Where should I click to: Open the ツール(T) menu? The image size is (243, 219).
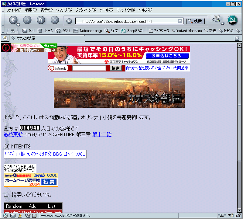[106, 10]
